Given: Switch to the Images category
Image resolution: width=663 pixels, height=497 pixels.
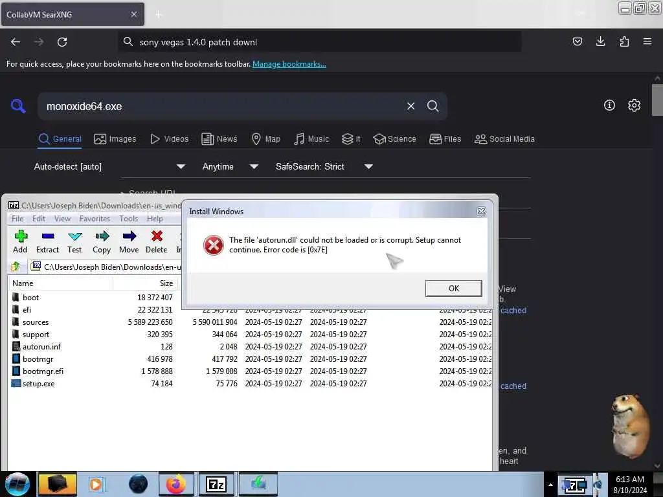Looking at the screenshot, I should (115, 139).
